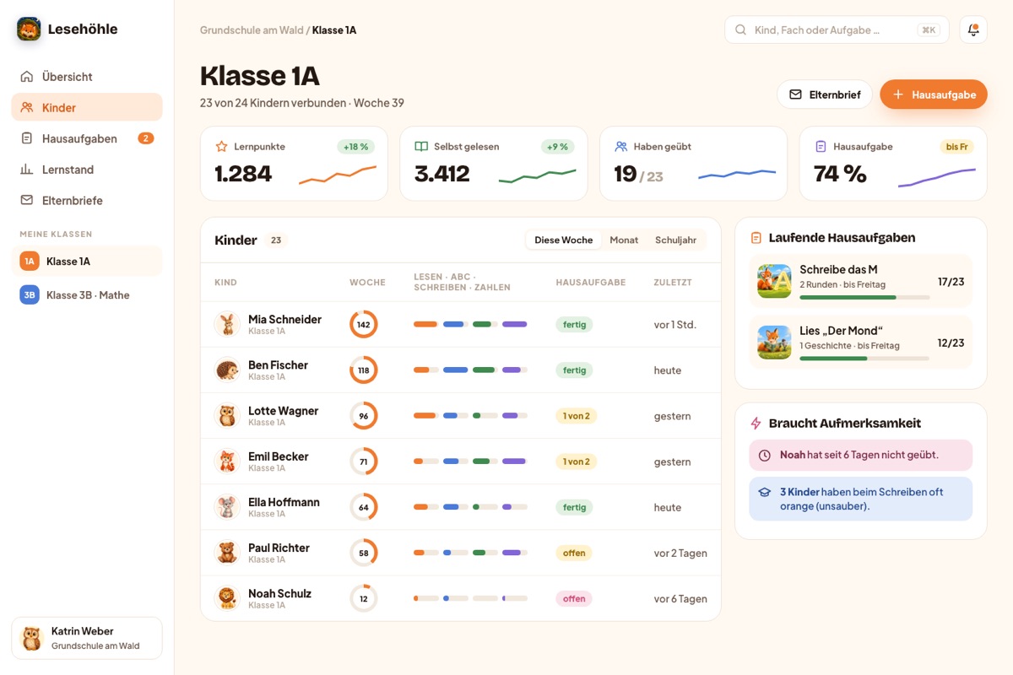Click Noah Schulz's lion avatar
Image resolution: width=1013 pixels, height=675 pixels.
click(x=227, y=598)
